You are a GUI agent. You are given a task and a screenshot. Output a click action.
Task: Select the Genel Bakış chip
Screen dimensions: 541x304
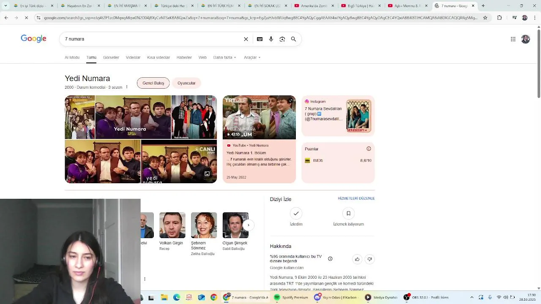(153, 83)
